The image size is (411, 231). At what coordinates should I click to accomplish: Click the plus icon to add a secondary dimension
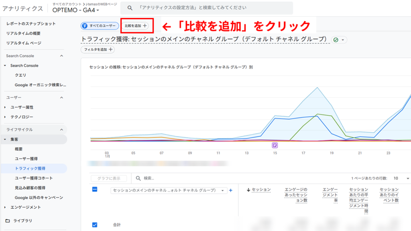pyautogui.click(x=231, y=190)
